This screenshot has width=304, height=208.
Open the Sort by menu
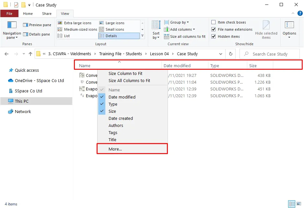pos(156,30)
